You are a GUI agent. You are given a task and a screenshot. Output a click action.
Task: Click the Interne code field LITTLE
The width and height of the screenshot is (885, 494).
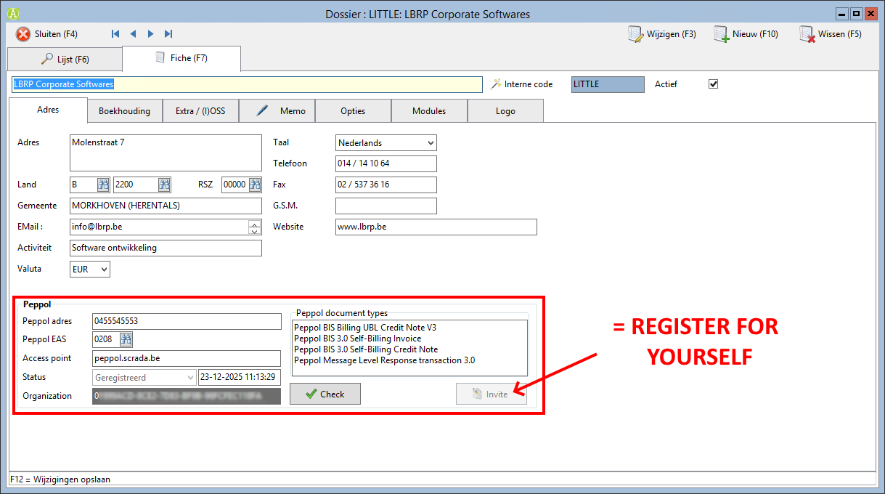(x=608, y=84)
